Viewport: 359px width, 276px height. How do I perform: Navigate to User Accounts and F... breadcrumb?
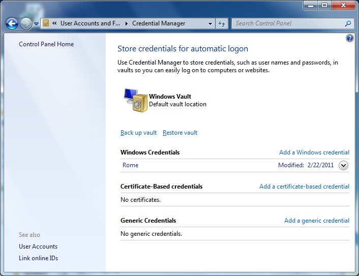[x=90, y=23]
